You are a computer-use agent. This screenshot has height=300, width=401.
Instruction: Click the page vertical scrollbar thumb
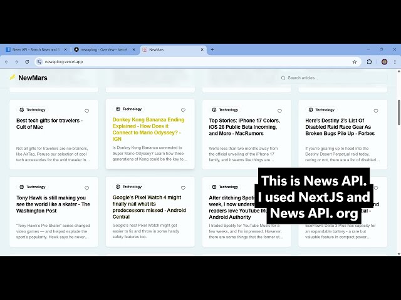coord(398,112)
